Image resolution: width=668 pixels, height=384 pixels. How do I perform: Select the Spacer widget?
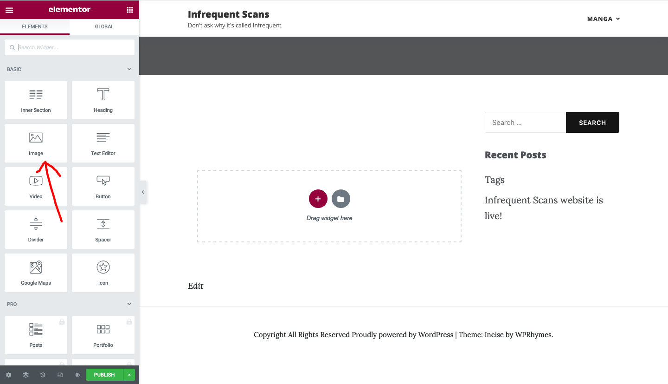(x=103, y=229)
